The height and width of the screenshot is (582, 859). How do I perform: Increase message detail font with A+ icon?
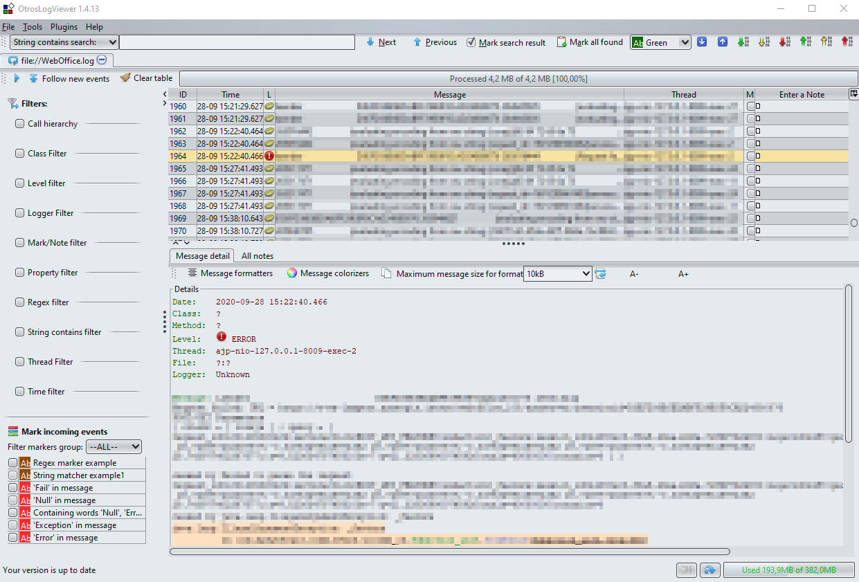[x=683, y=274]
